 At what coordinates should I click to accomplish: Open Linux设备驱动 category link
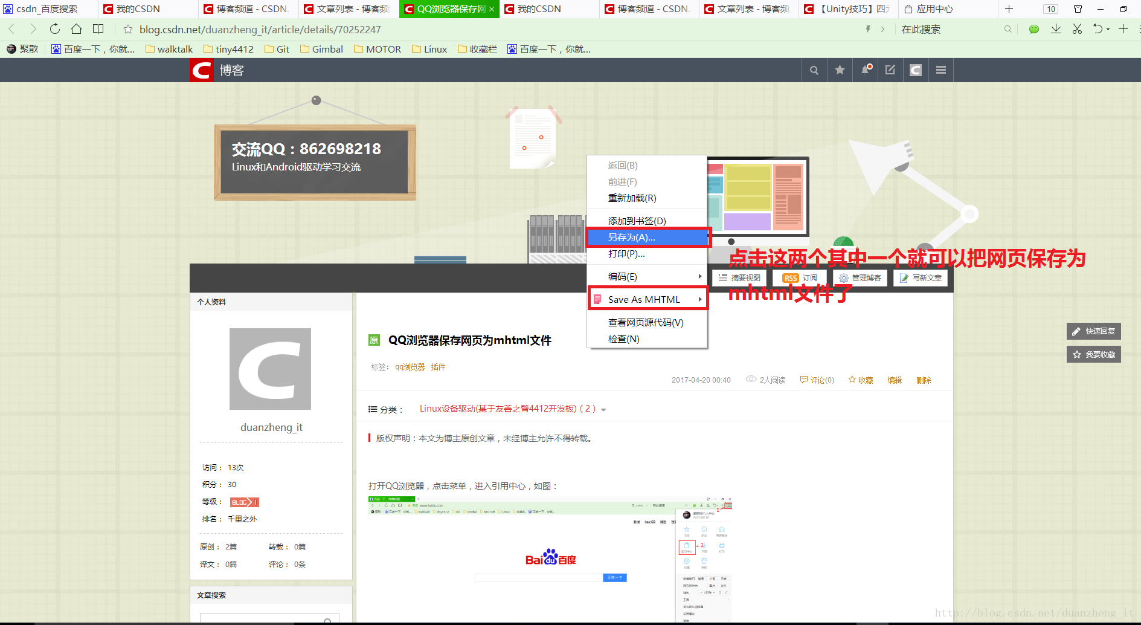pyautogui.click(x=507, y=409)
